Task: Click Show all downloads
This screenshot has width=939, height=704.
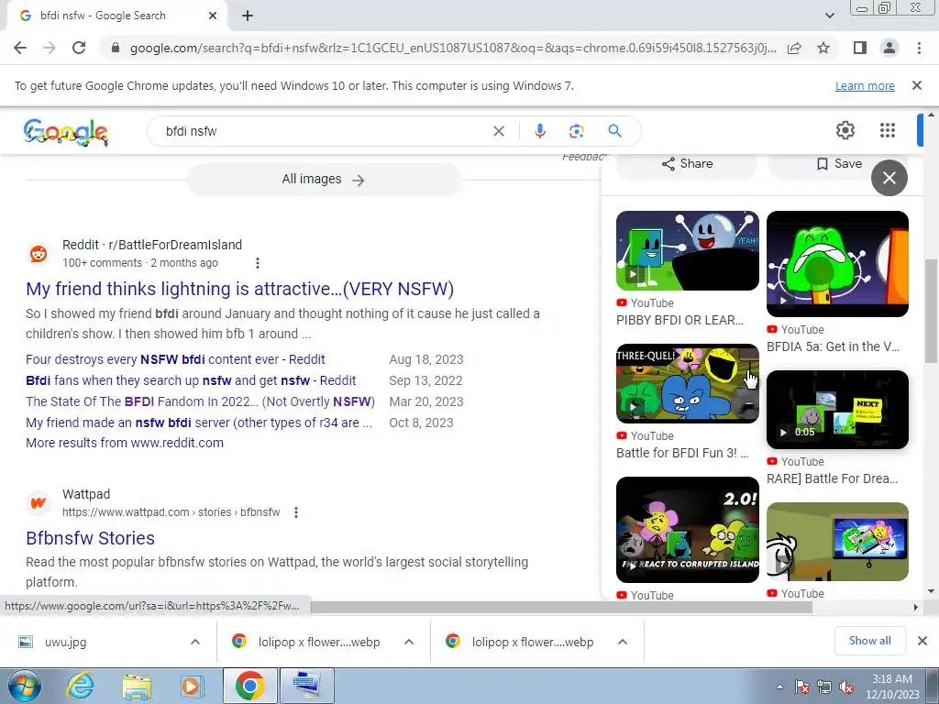Action: click(869, 641)
